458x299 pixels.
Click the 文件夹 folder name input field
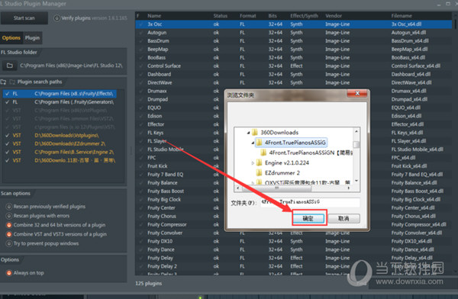click(310, 202)
